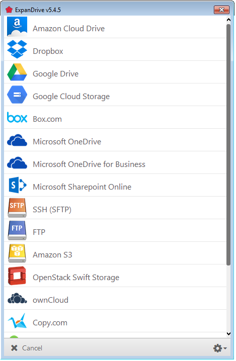This screenshot has width=236, height=361.
Task: Click the Dropbox logo icon
Action: (x=17, y=49)
